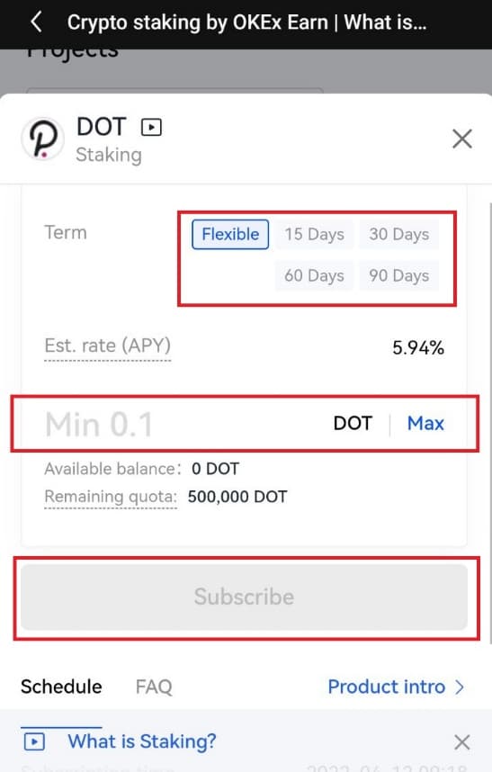
Task: Expand the Product intro chevron arrow
Action: tap(460, 687)
